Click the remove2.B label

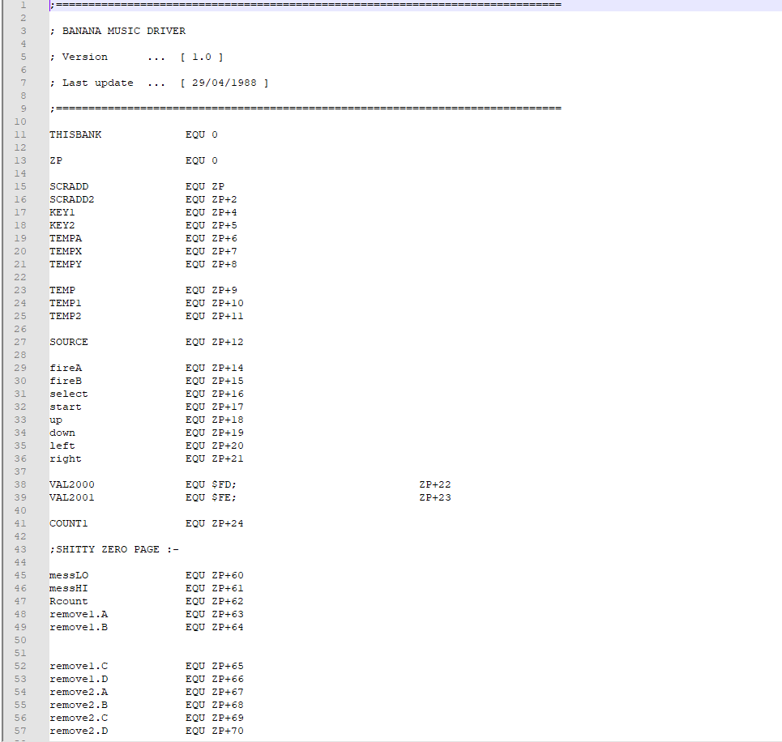tap(79, 705)
